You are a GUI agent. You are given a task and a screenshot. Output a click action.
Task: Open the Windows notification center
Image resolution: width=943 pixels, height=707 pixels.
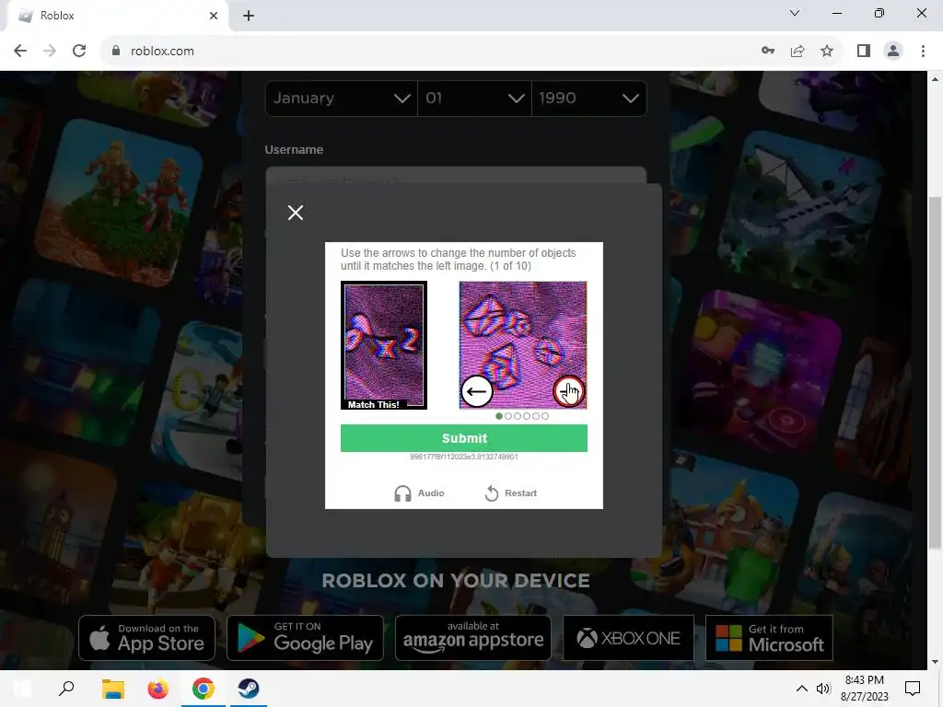913,689
